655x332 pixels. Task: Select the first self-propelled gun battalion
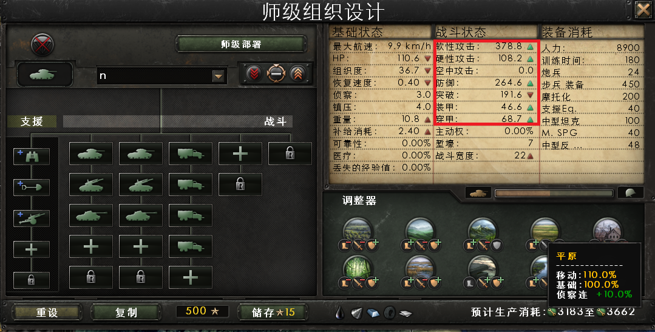click(x=90, y=185)
